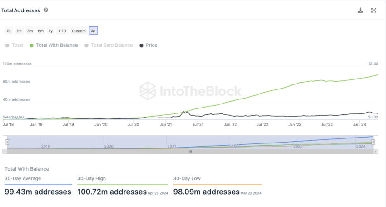Click the help question mark icon

click(x=46, y=10)
